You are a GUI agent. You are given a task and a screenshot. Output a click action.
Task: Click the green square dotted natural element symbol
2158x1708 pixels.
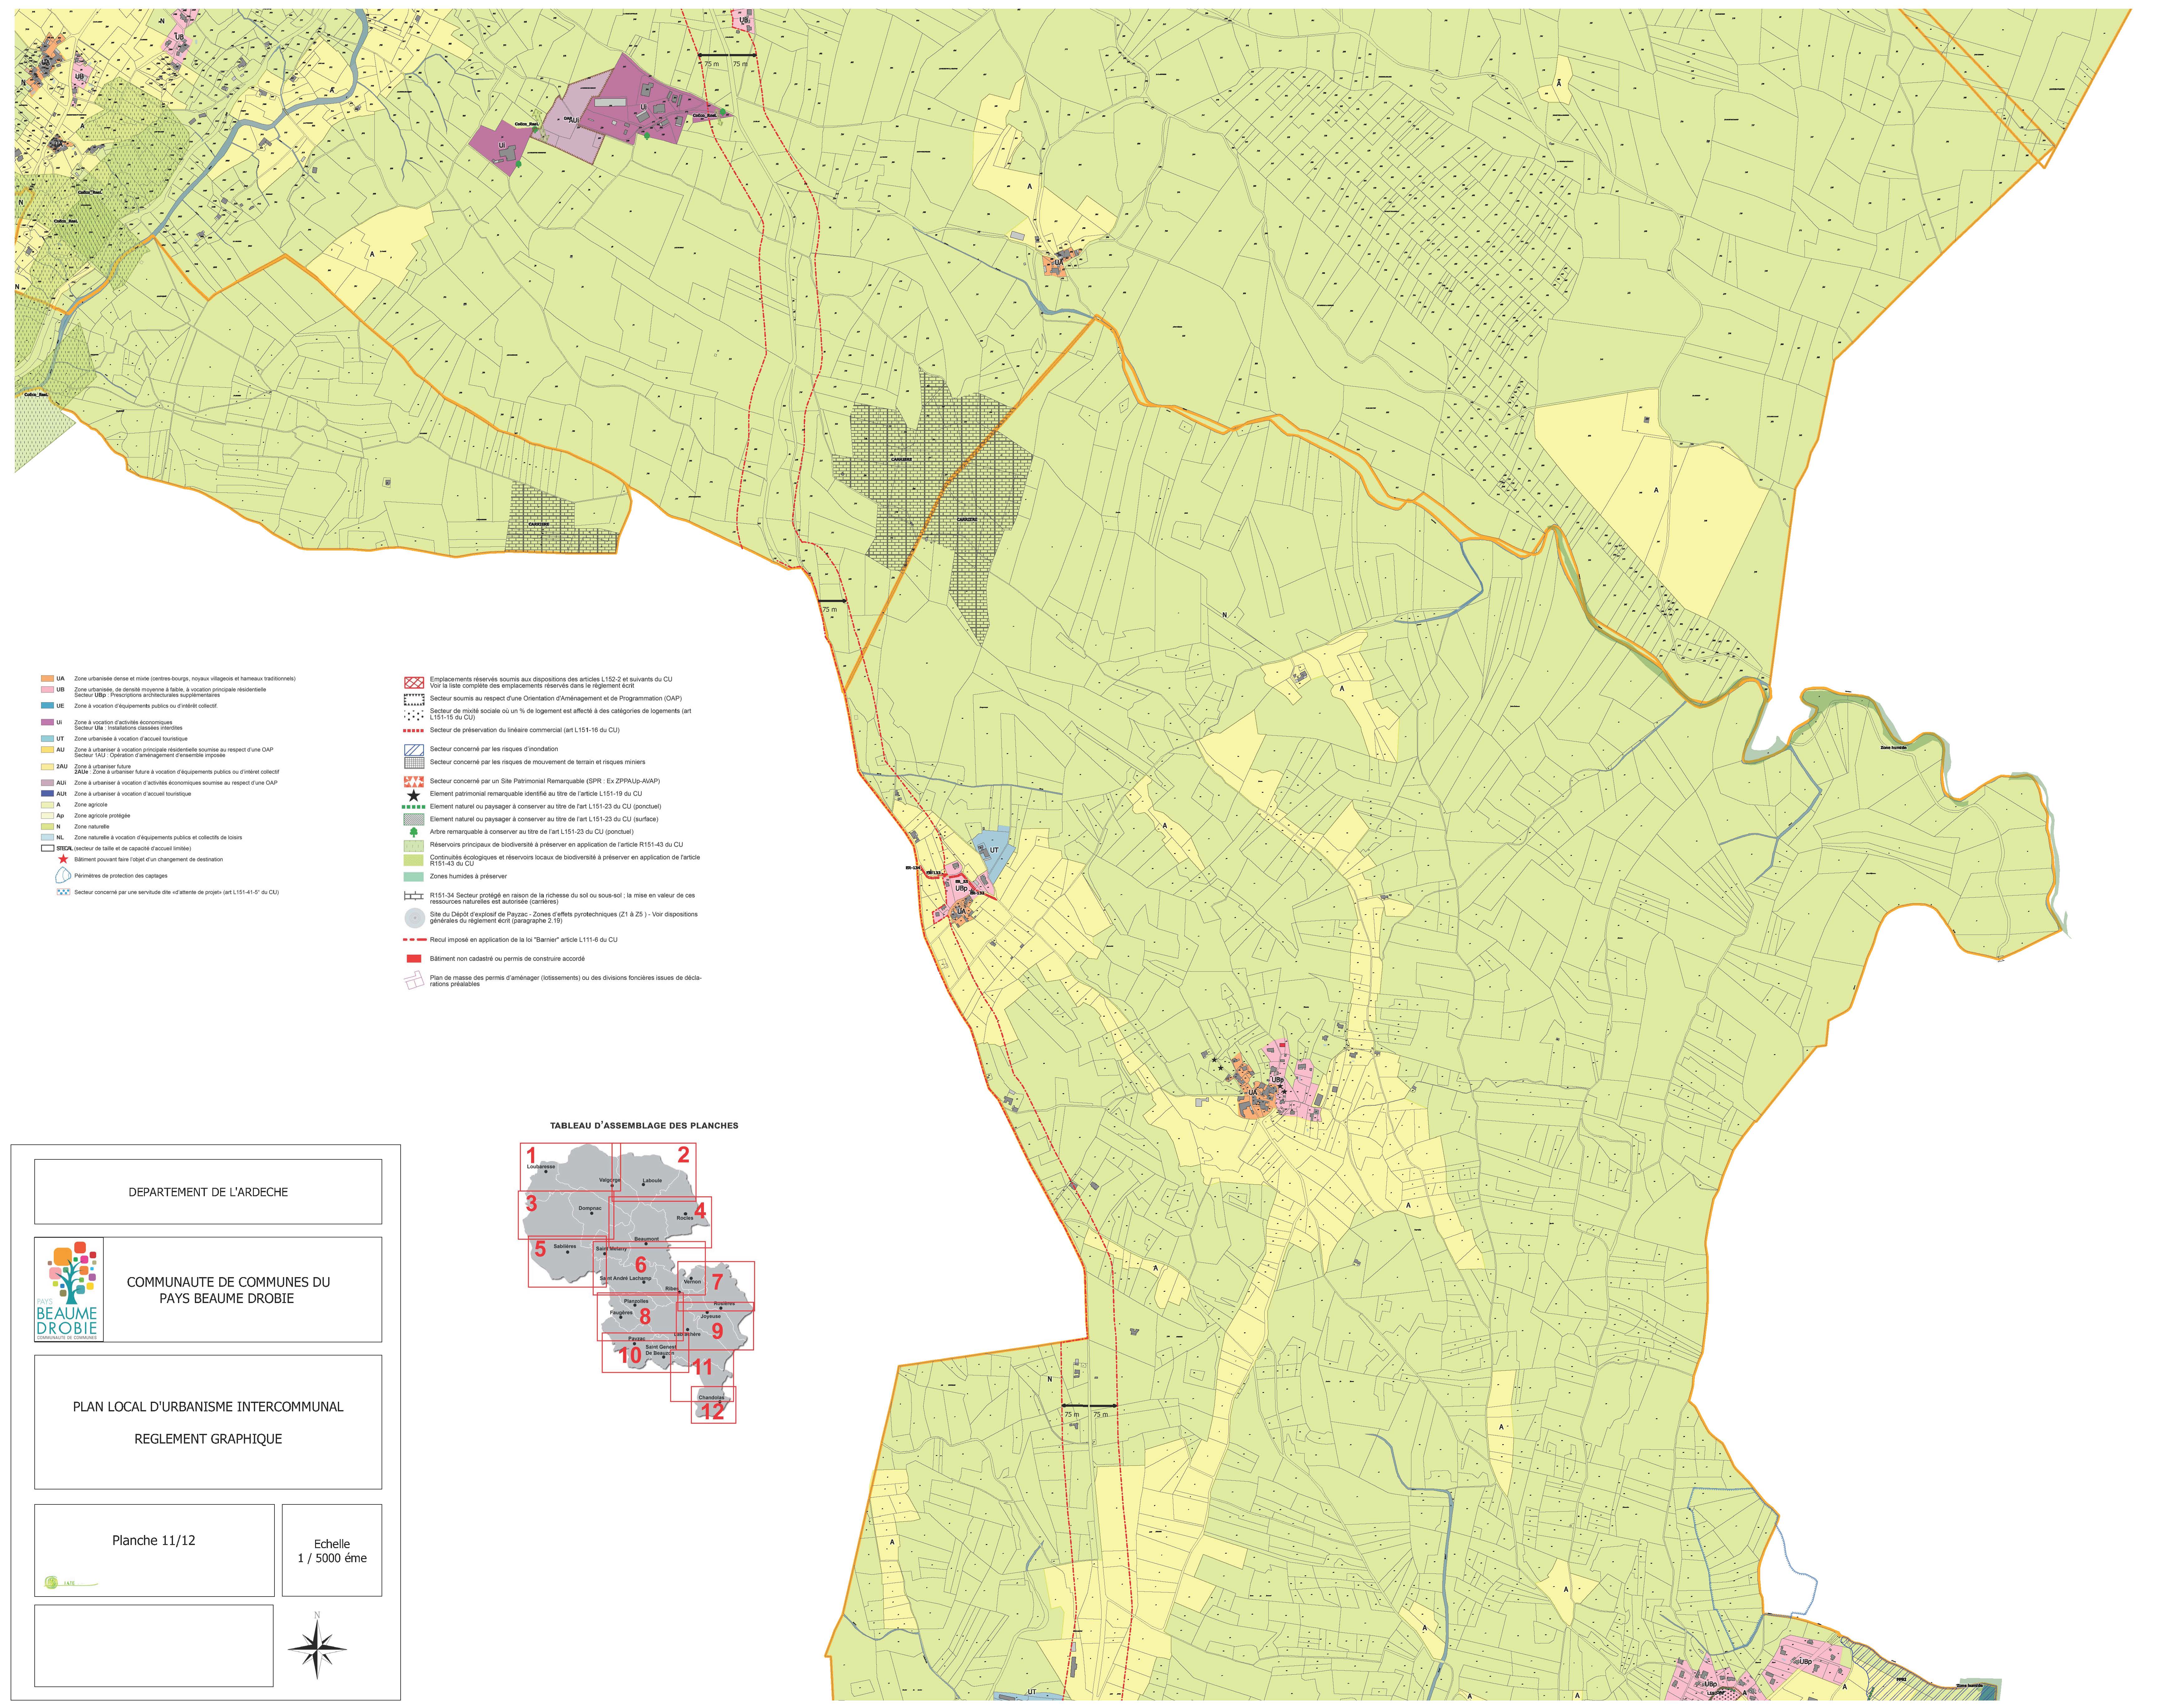click(x=414, y=807)
